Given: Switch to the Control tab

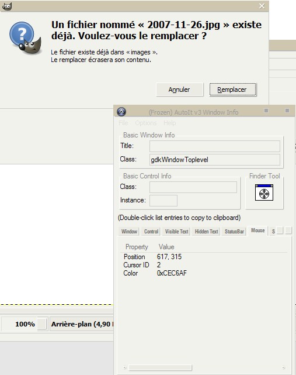Looking at the screenshot, I should click(151, 231).
